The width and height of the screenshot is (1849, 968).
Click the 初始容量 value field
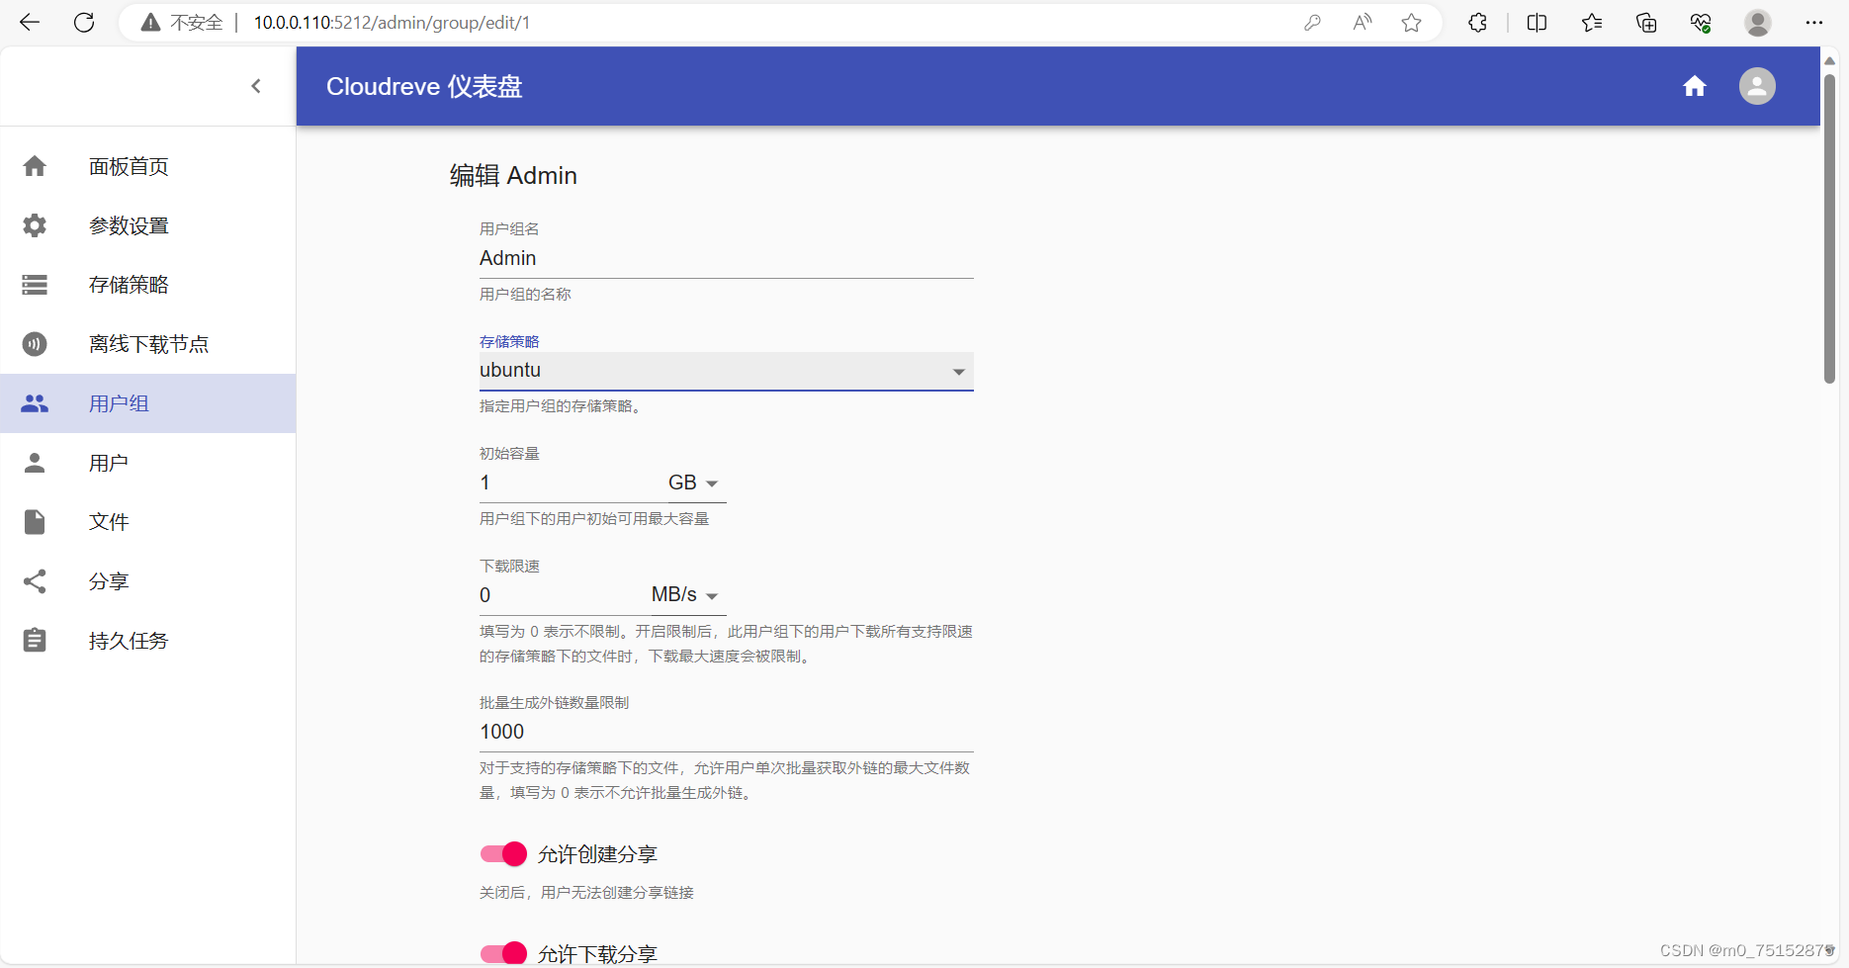pos(572,483)
